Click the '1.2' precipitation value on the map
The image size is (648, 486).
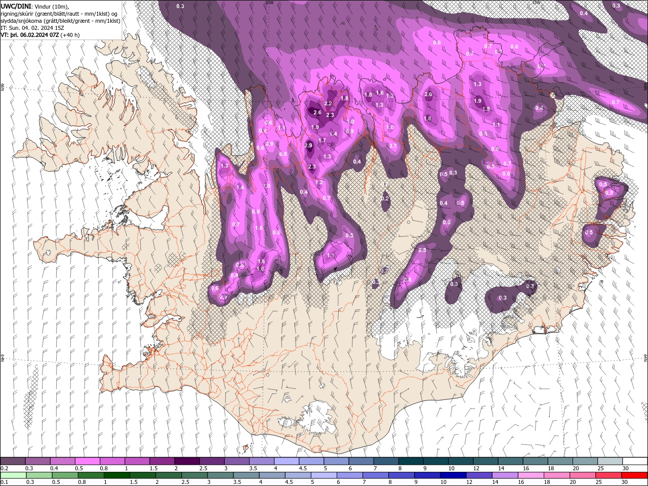tap(319, 183)
